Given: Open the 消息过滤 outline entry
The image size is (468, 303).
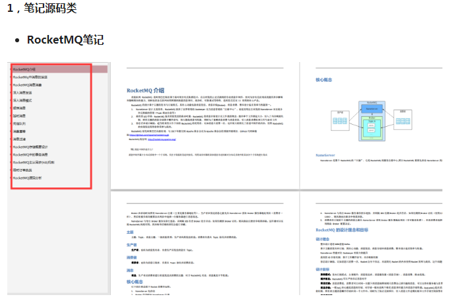Looking at the screenshot, I should coord(19,139).
